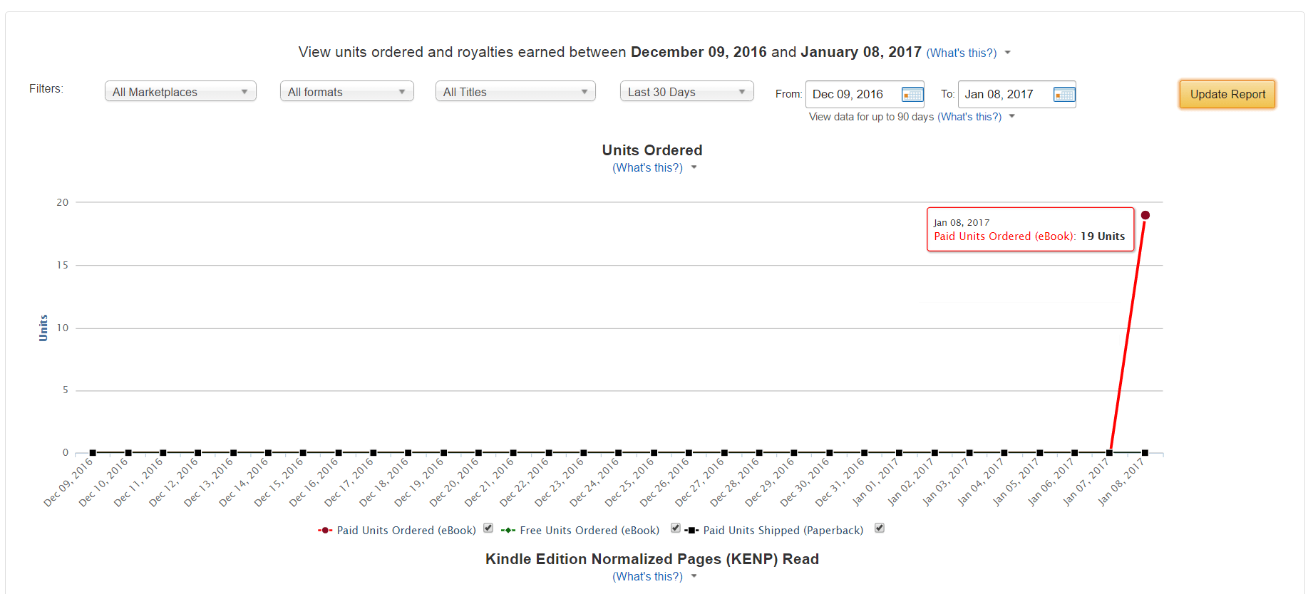Click the Paid Units Shipped legend marker

691,531
